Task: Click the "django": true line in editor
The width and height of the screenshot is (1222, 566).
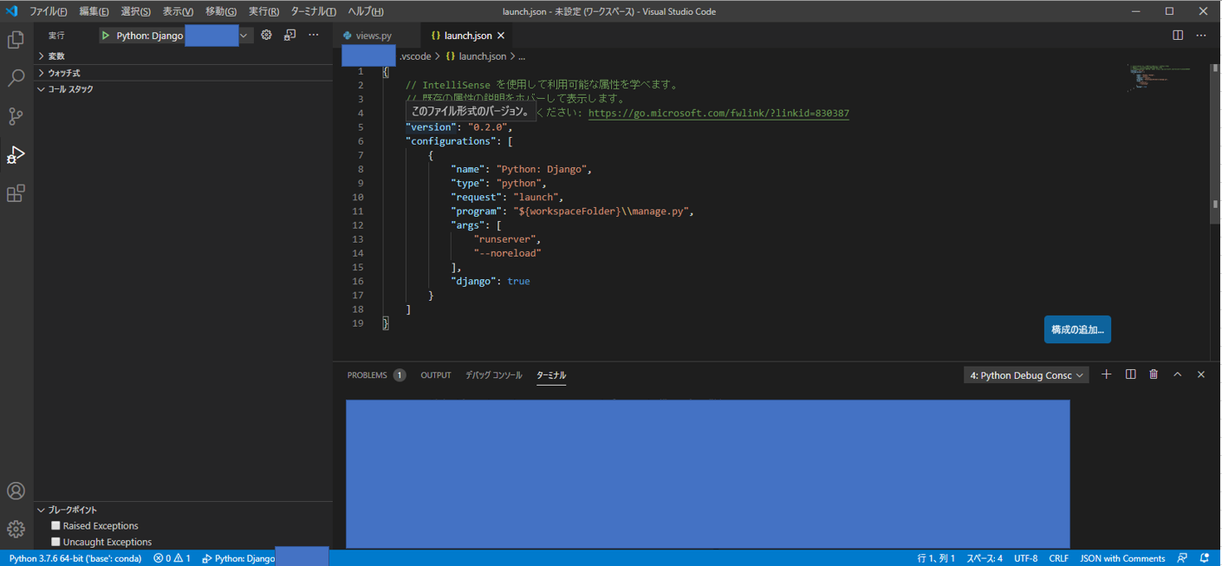Action: (490, 281)
